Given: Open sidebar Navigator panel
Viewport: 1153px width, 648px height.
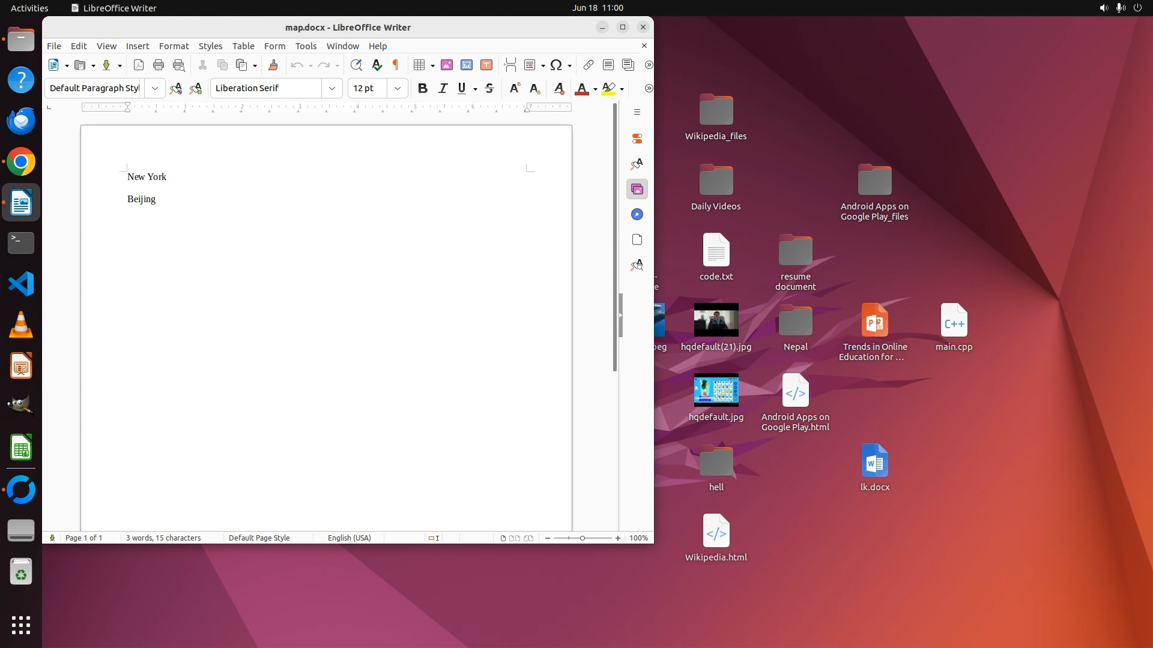Looking at the screenshot, I should tap(637, 215).
